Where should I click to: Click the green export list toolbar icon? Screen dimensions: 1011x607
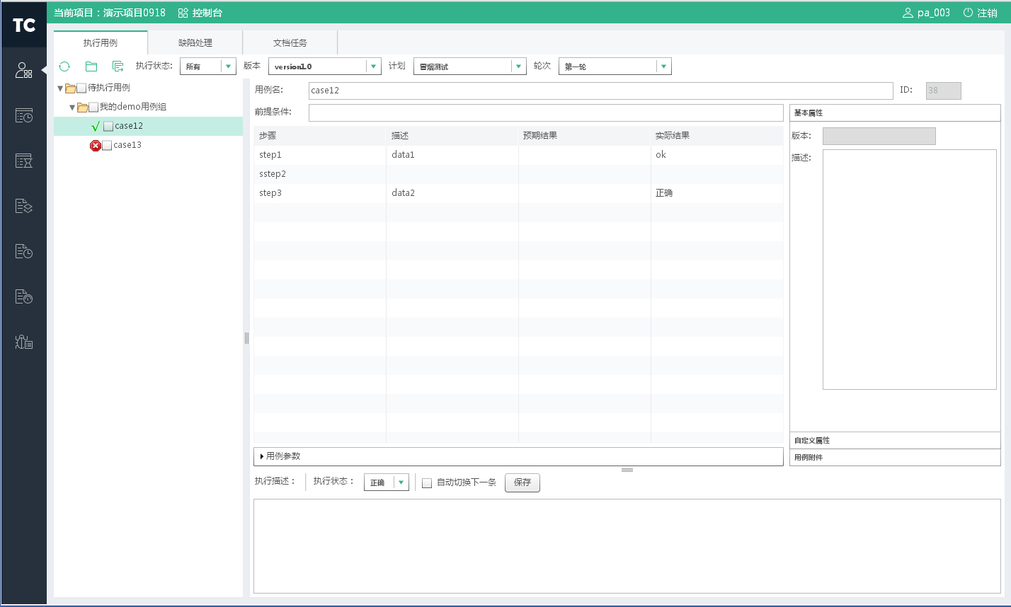point(118,66)
